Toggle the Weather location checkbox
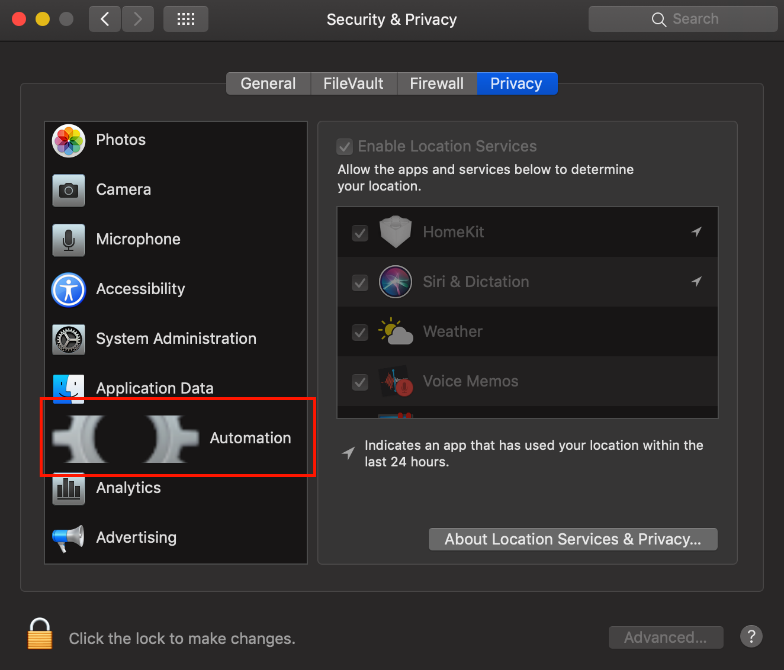 (360, 332)
